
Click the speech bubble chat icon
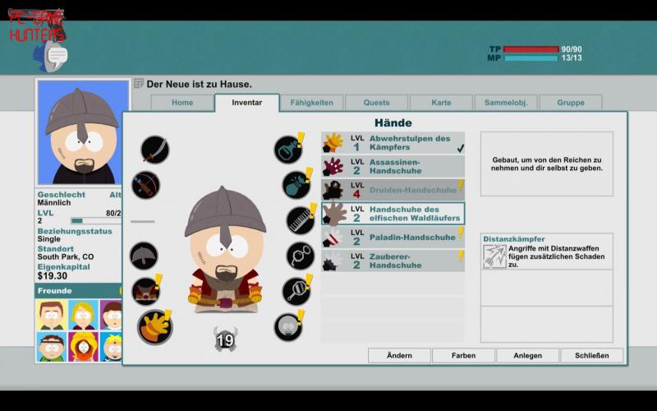tap(57, 55)
